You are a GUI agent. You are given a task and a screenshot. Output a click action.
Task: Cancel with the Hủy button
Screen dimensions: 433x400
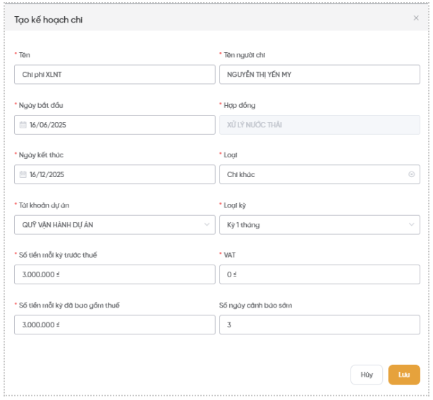coord(367,375)
